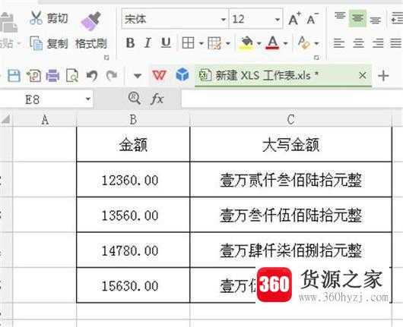Click the Undo arrow icon
The width and height of the screenshot is (403, 327).
[x=92, y=76]
